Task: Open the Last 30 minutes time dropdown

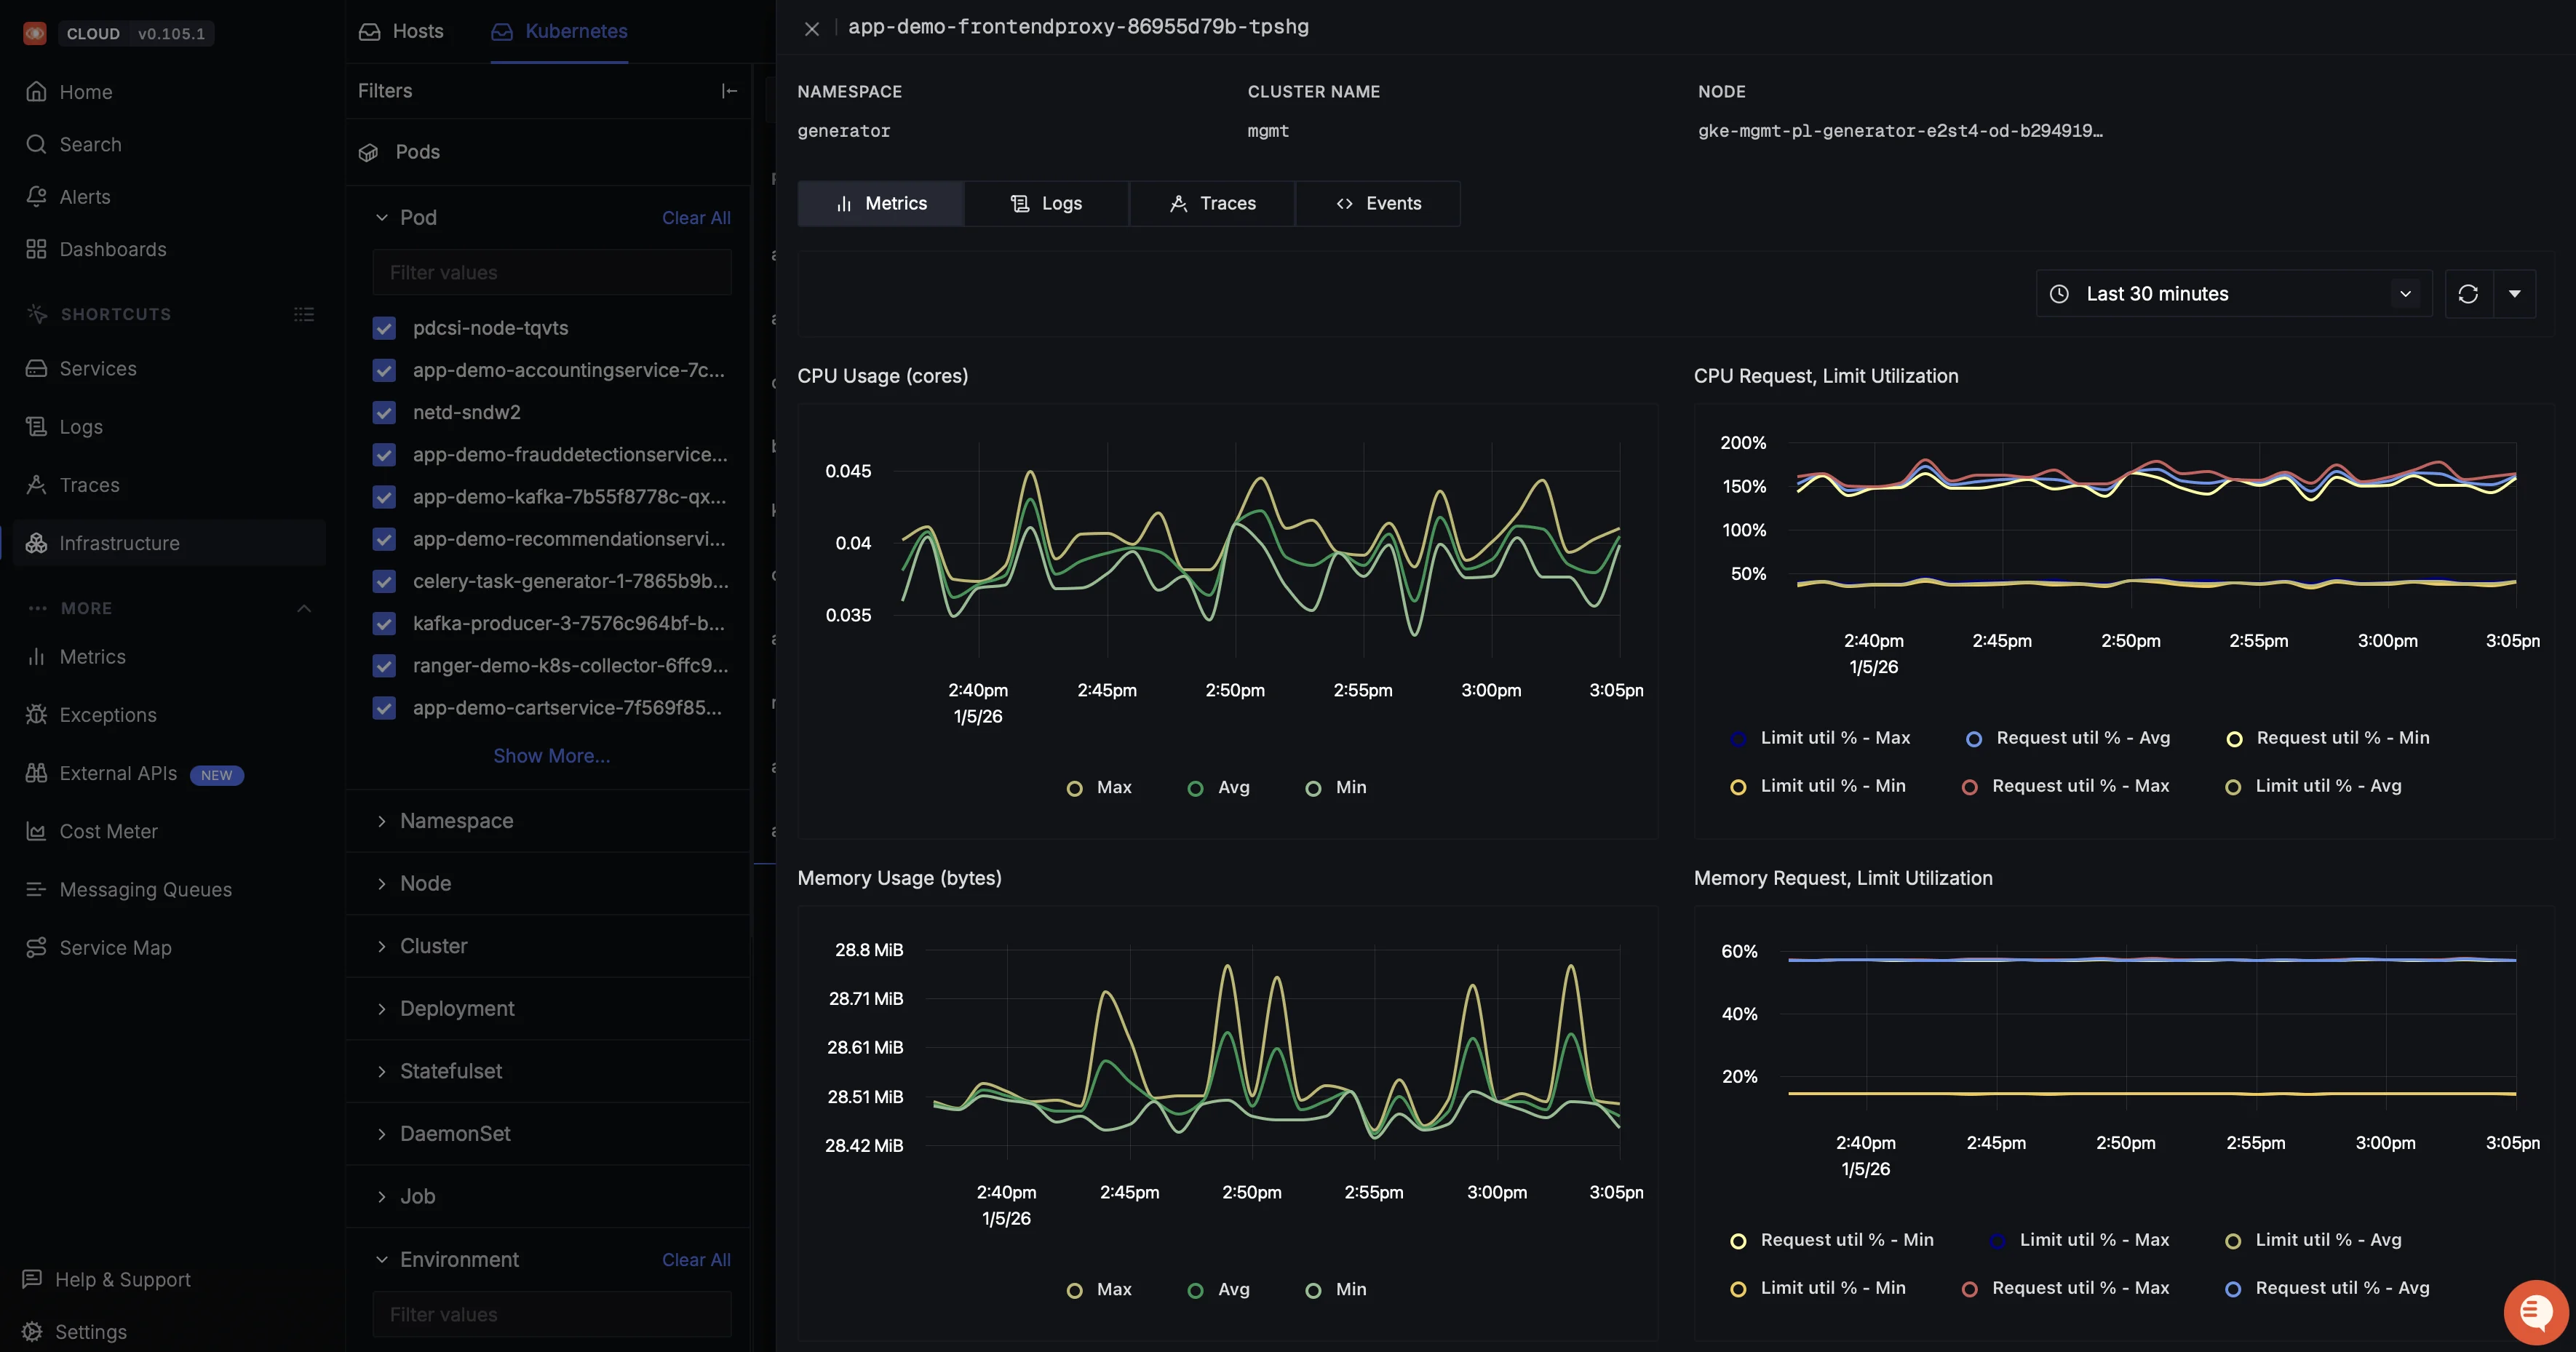Action: coord(2233,294)
